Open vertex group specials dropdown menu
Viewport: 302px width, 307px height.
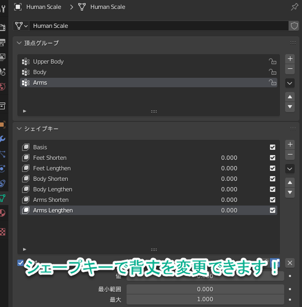point(290,83)
